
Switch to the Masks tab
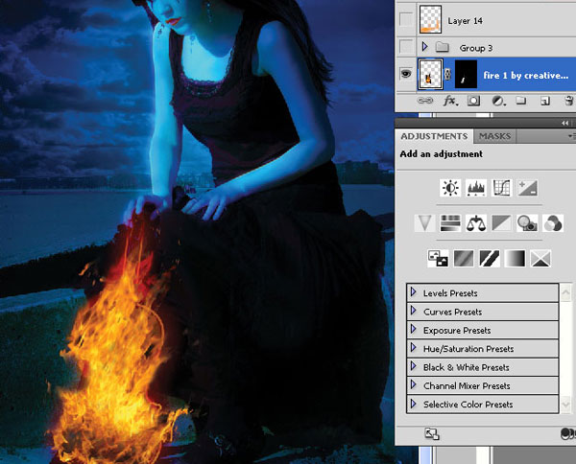(494, 136)
